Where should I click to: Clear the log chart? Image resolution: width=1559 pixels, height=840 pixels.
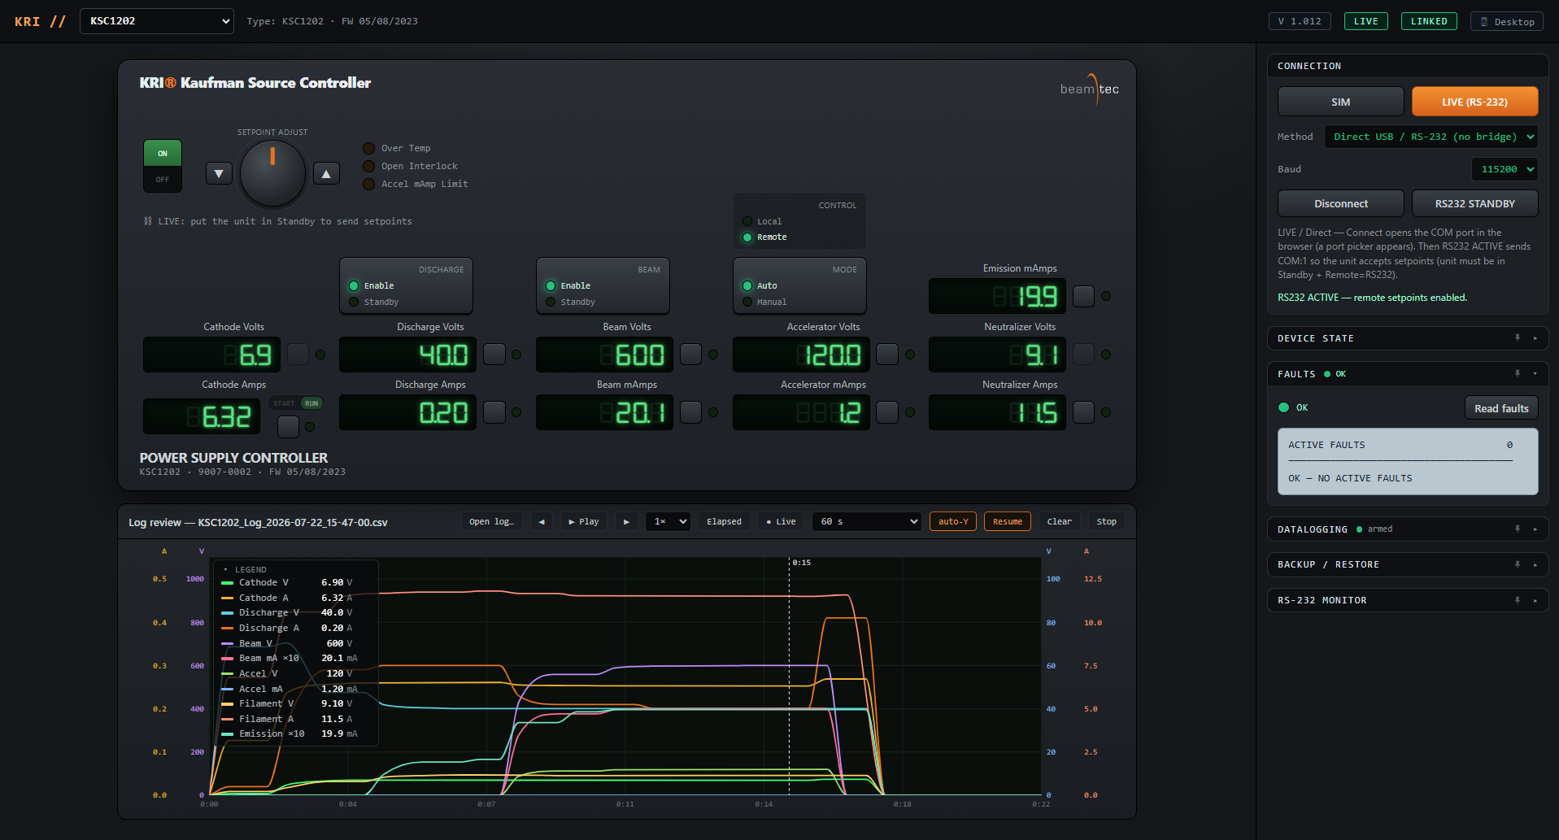[1059, 521]
